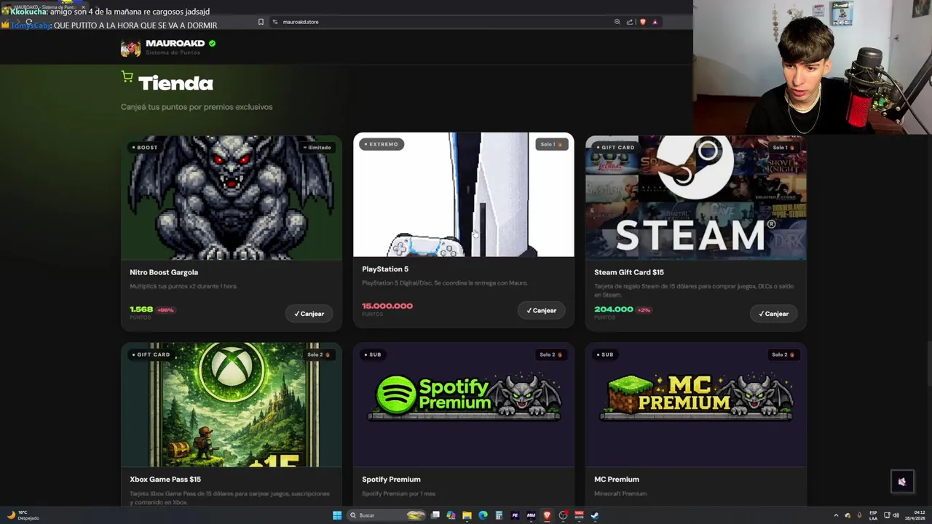Click the 204.000 points price
Viewport: 932px width, 524px height.
pyautogui.click(x=614, y=309)
